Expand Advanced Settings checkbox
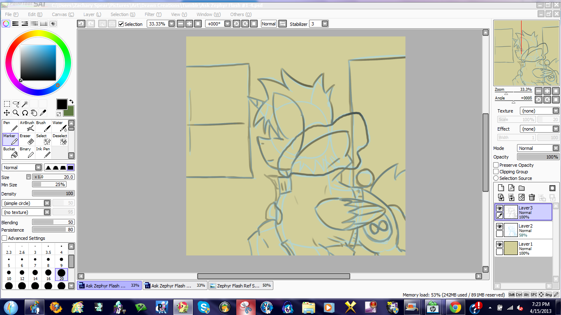Viewport: 561px width, 315px height. 5,238
